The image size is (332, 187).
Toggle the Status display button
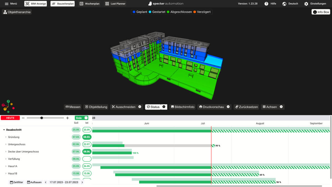(x=153, y=107)
